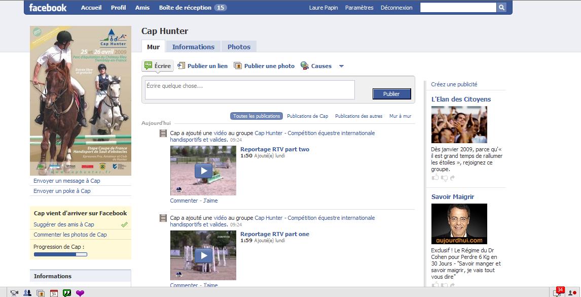Share the L'Elan des Citoyens ad with the arrow icon
The image size is (581, 297).
pyautogui.click(x=452, y=178)
